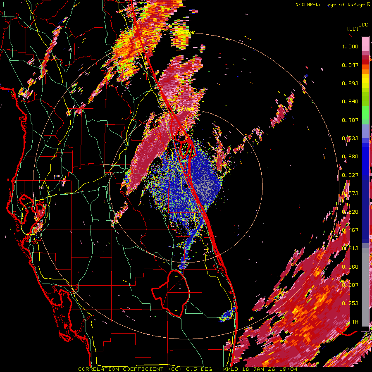The height and width of the screenshot is (372, 372).
Task: Click the KMLB radar site marker dot
Action: tap(186, 186)
